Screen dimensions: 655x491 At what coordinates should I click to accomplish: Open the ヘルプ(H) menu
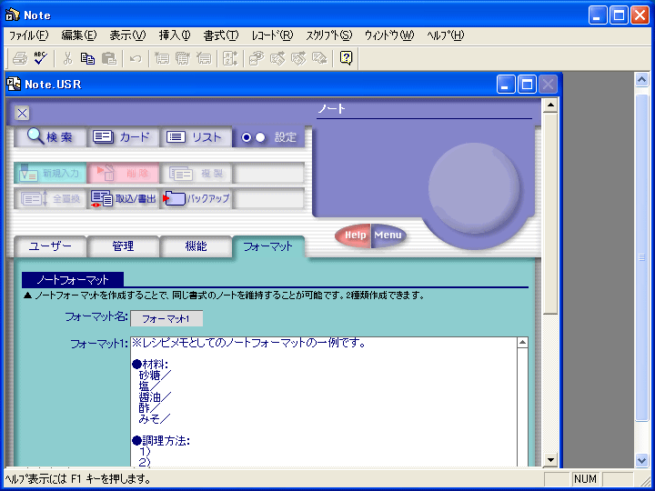pyautogui.click(x=445, y=35)
